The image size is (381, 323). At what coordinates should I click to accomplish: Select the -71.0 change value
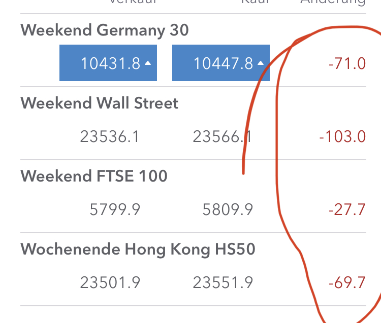click(347, 64)
